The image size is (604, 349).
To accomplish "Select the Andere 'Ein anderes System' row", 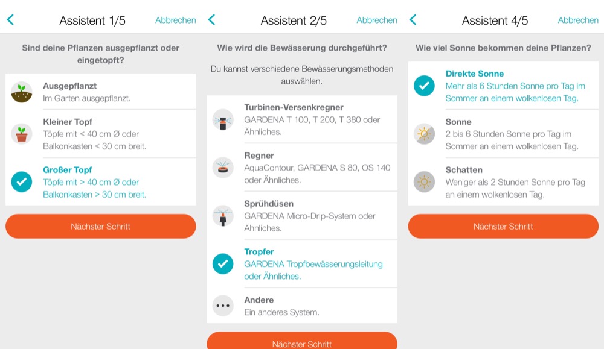I will click(302, 306).
